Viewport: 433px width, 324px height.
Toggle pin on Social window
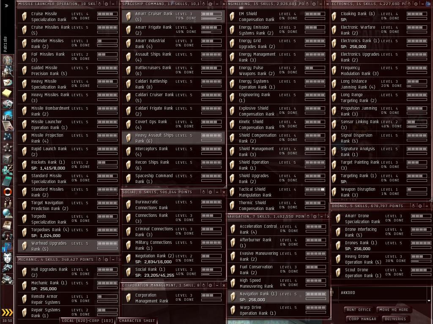pos(211,192)
